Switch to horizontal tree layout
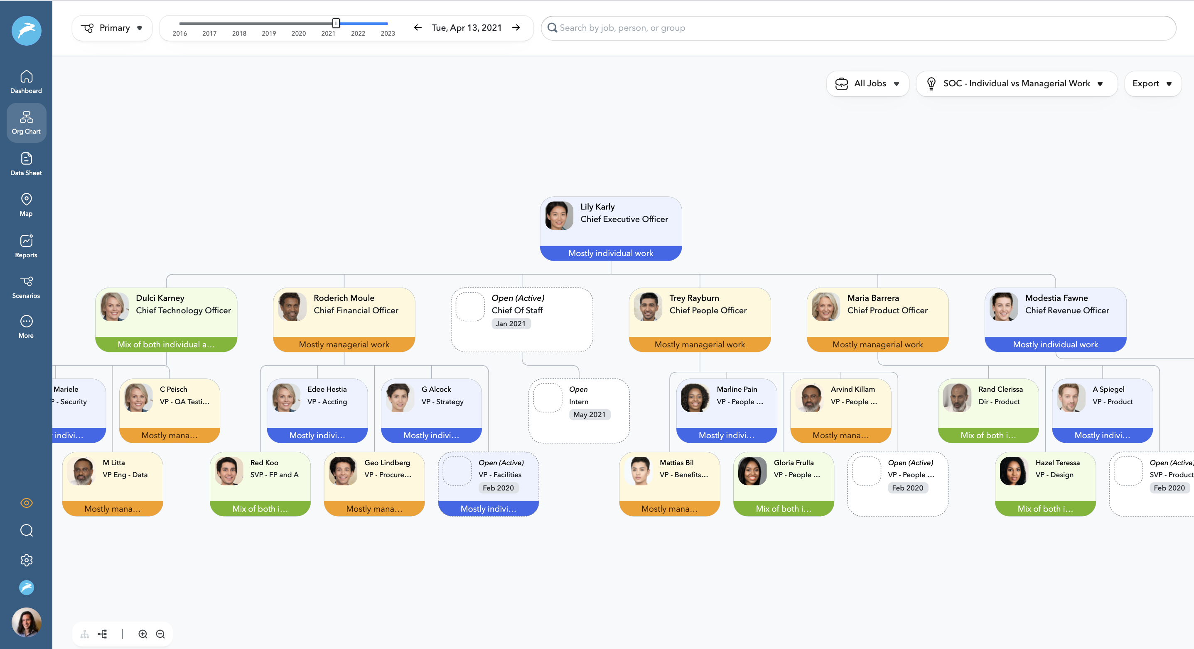1194x649 pixels. pyautogui.click(x=103, y=634)
